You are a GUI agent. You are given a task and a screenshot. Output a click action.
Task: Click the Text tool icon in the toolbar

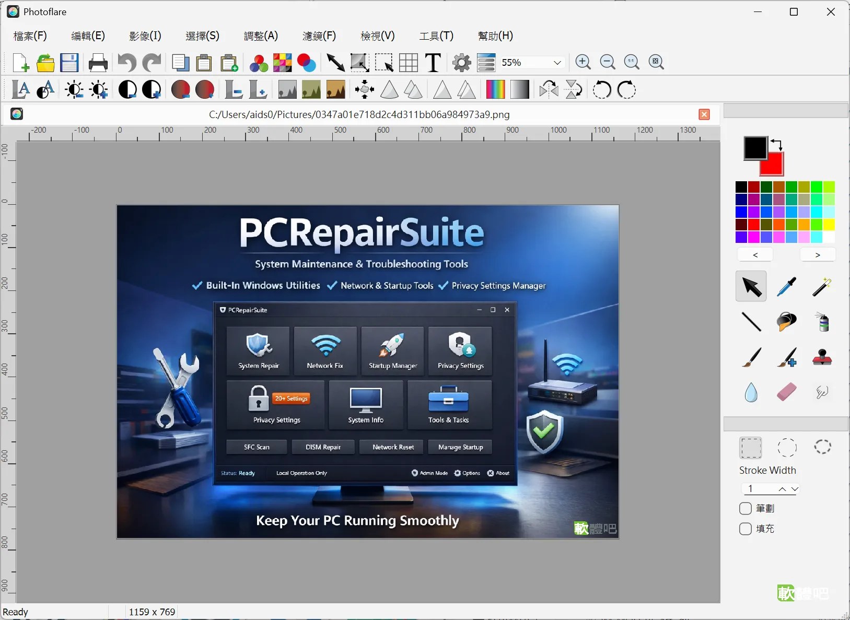pyautogui.click(x=433, y=63)
